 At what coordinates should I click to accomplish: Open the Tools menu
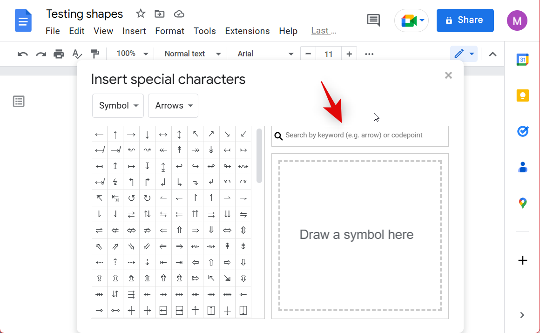204,31
